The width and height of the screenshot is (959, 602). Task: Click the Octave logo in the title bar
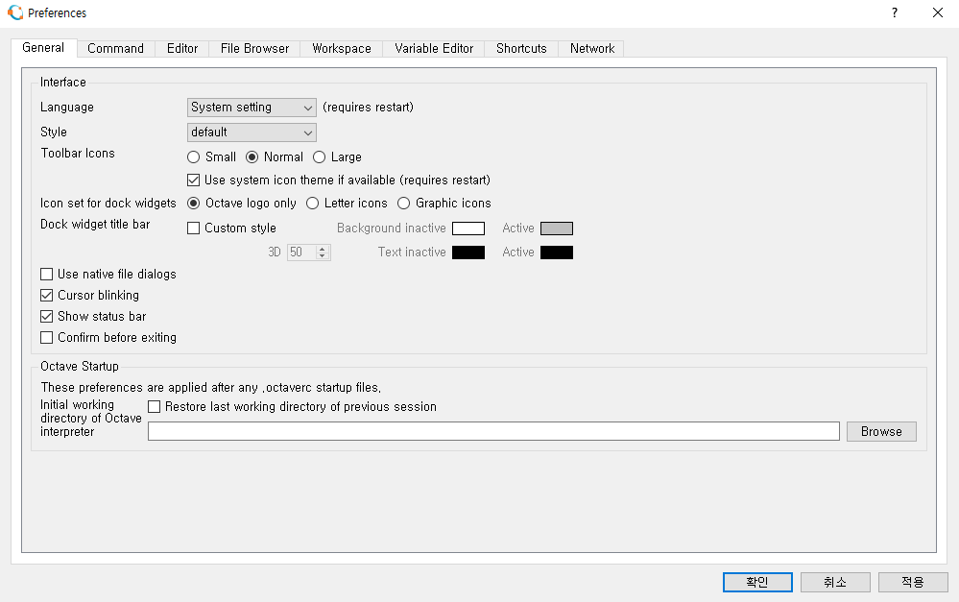[x=15, y=12]
